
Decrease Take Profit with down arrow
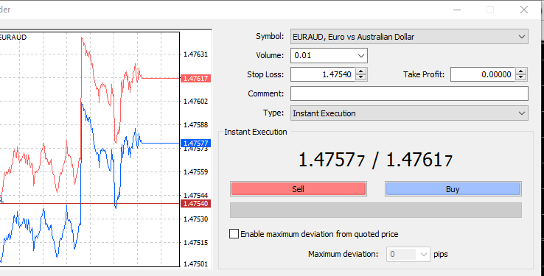coord(521,77)
